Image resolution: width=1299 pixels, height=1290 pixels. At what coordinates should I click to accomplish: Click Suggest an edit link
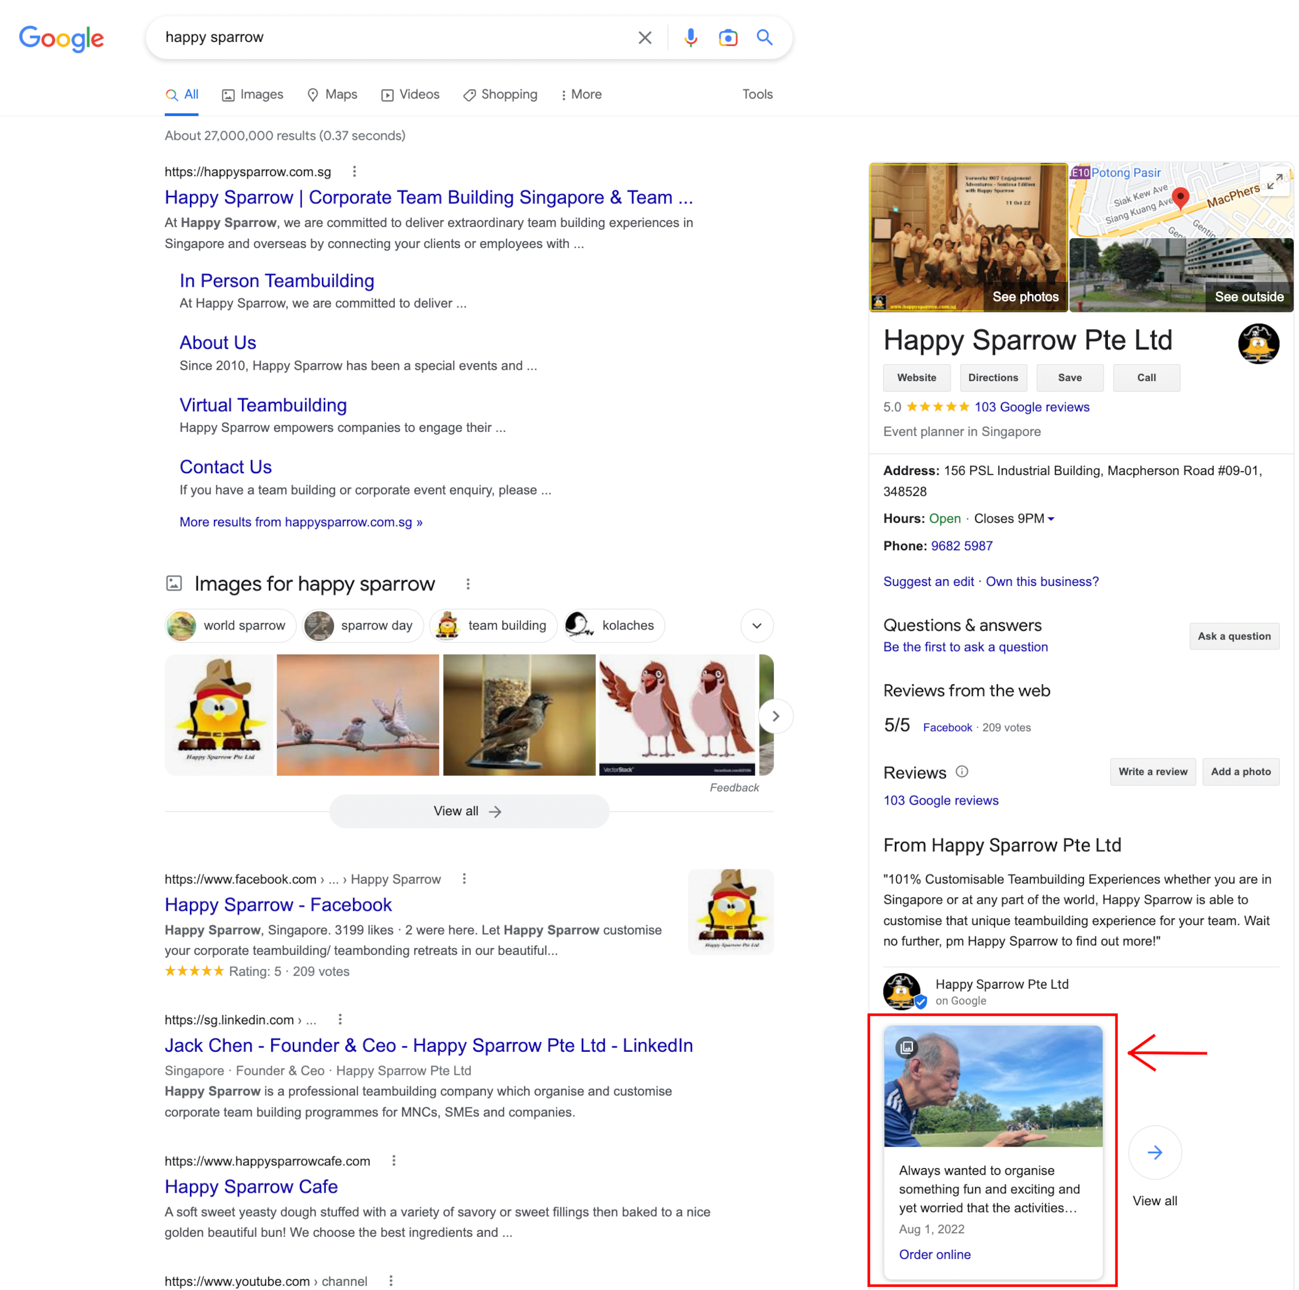(x=928, y=582)
